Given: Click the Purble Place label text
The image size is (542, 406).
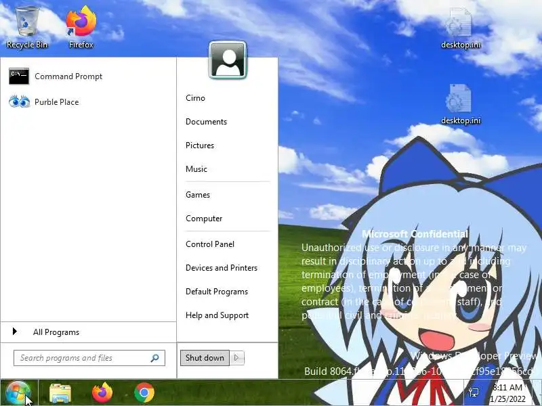Looking at the screenshot, I should [57, 102].
